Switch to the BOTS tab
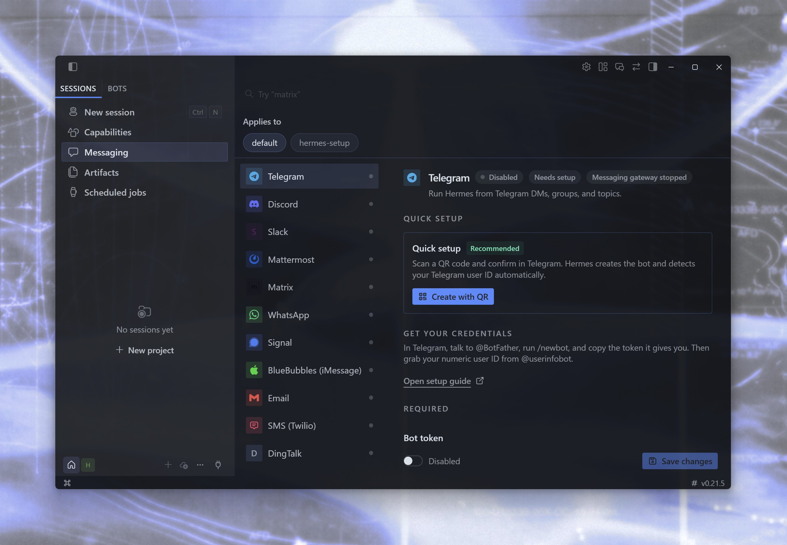Image resolution: width=787 pixels, height=545 pixels. coord(117,88)
